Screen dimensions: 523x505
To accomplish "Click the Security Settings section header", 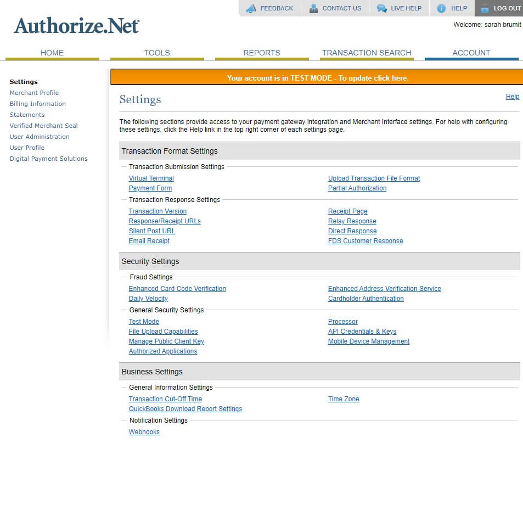I will [x=319, y=261].
